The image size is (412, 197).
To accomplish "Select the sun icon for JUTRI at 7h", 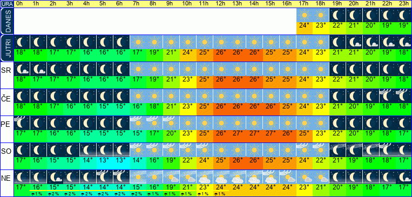I will pyautogui.click(x=138, y=42).
